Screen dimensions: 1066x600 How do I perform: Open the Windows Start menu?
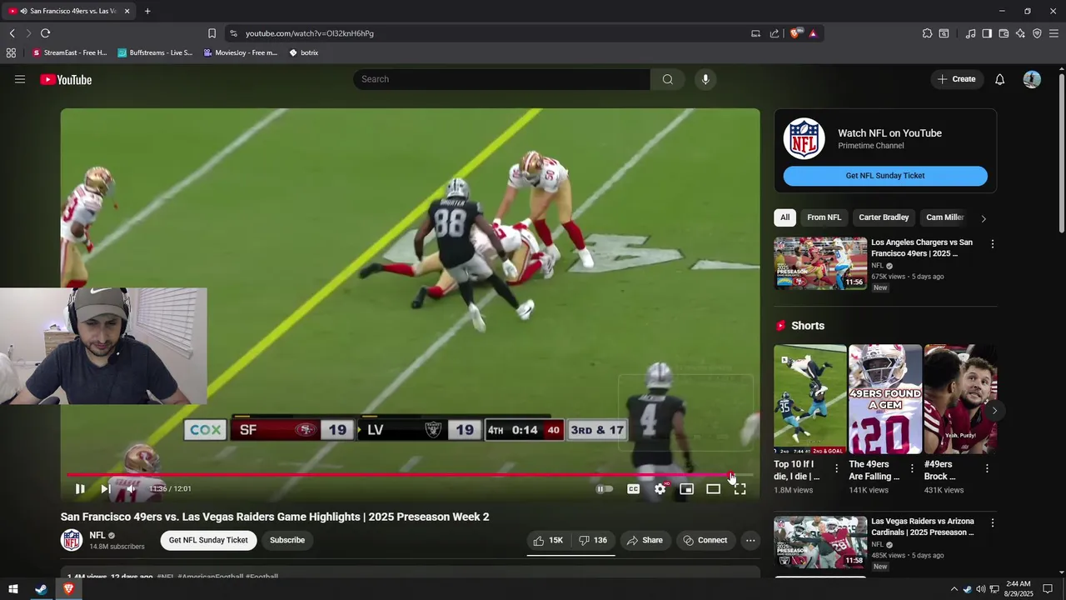pyautogui.click(x=12, y=589)
